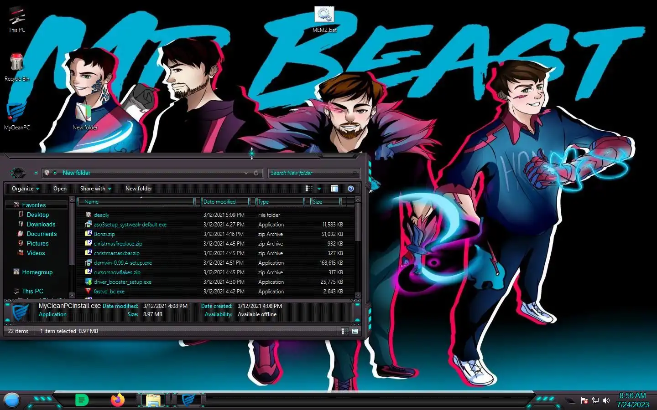Select driver_booster_setup.exe icon
This screenshot has height=410, width=657.
pyautogui.click(x=89, y=282)
